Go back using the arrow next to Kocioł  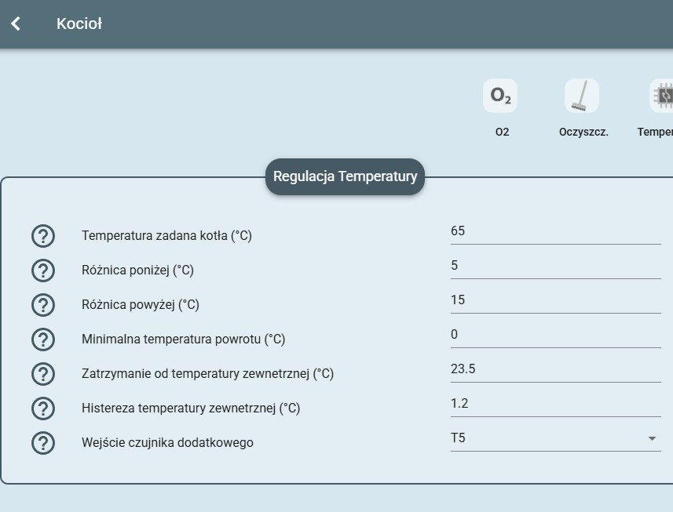tap(16, 24)
